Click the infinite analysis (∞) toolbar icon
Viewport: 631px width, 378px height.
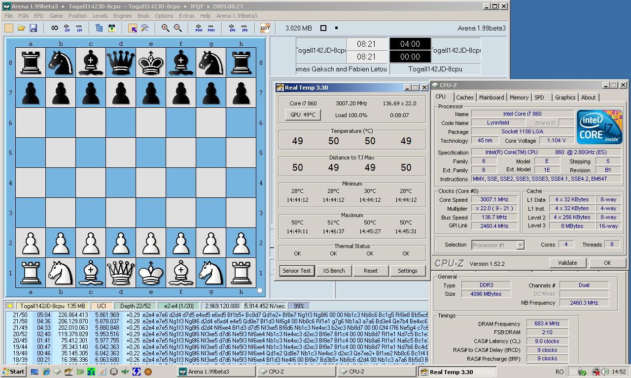pyautogui.click(x=55, y=28)
